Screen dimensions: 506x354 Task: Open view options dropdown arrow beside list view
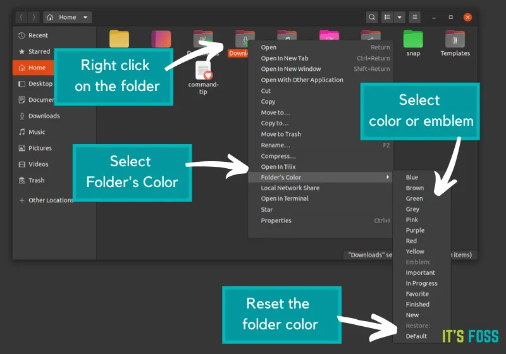400,17
